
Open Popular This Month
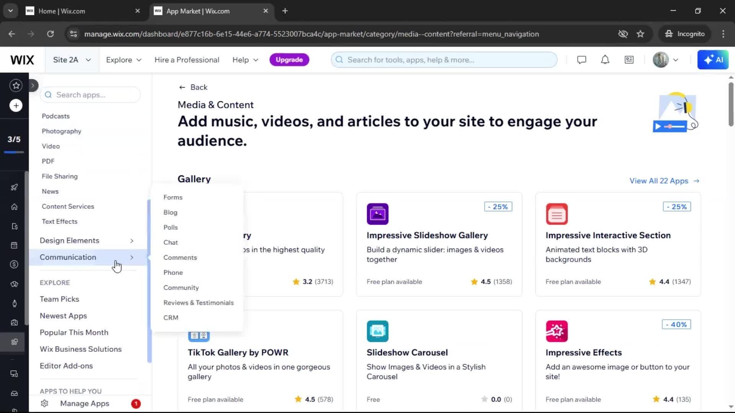74,332
